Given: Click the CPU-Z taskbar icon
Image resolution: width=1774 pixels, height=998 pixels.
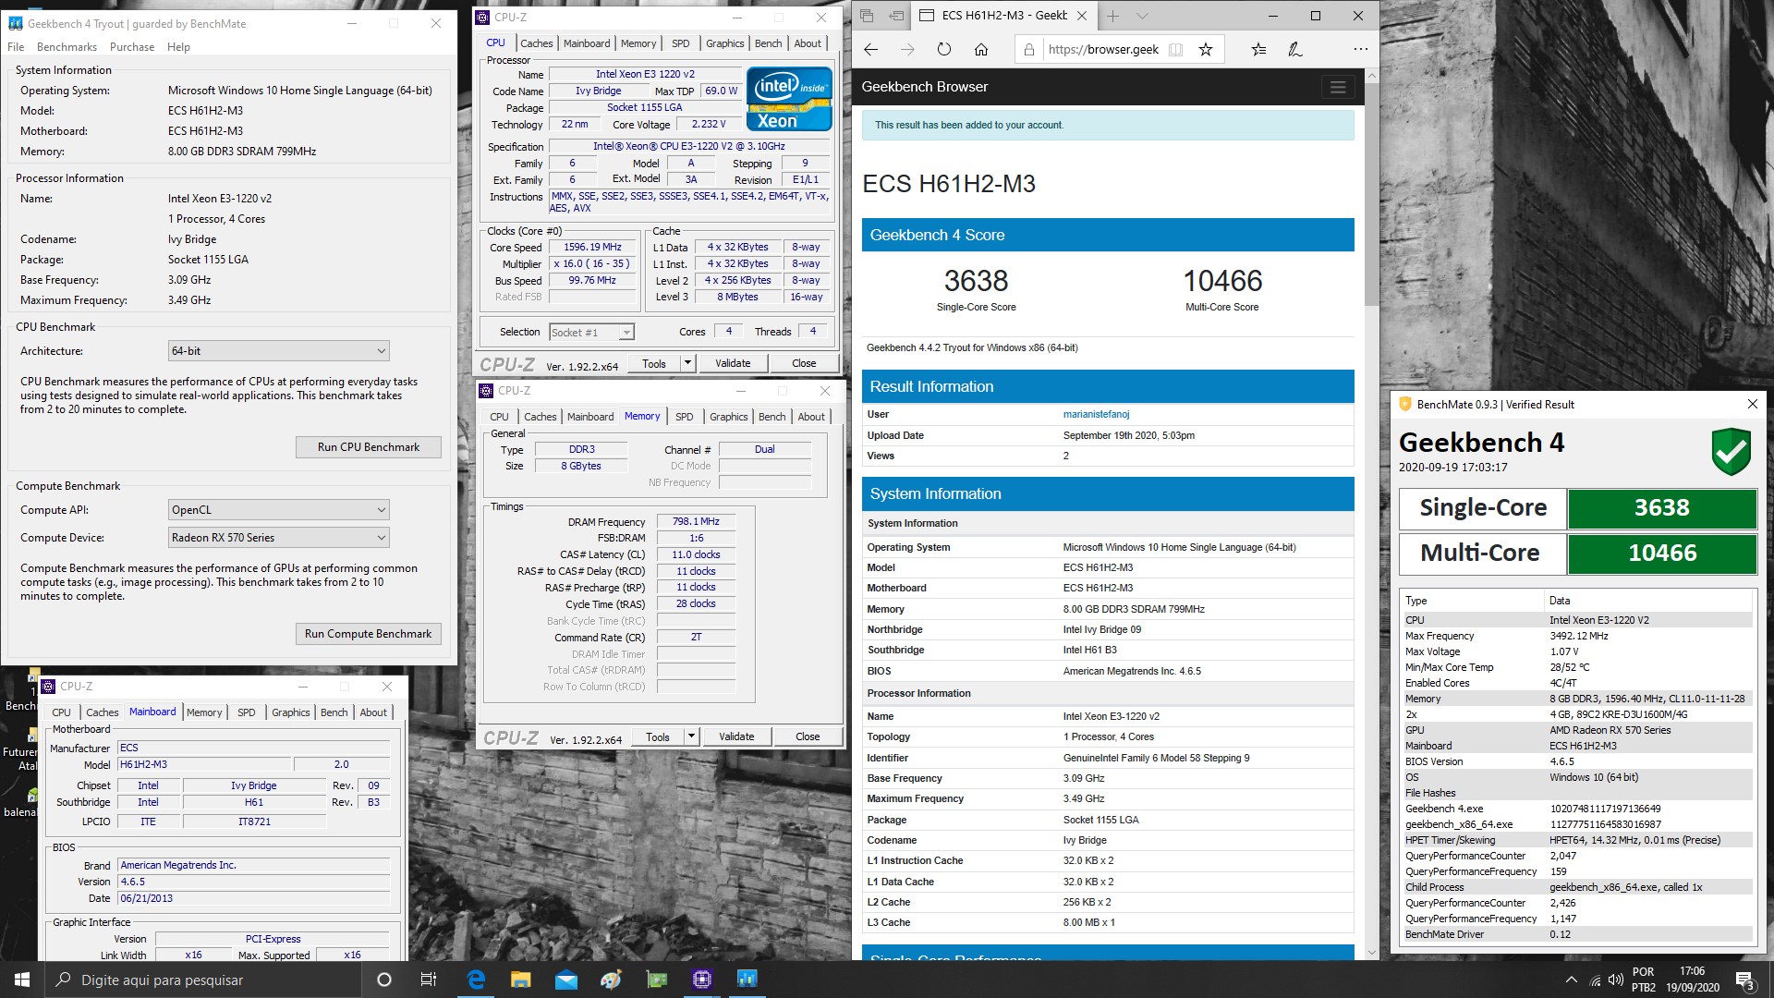Looking at the screenshot, I should pos(702,980).
